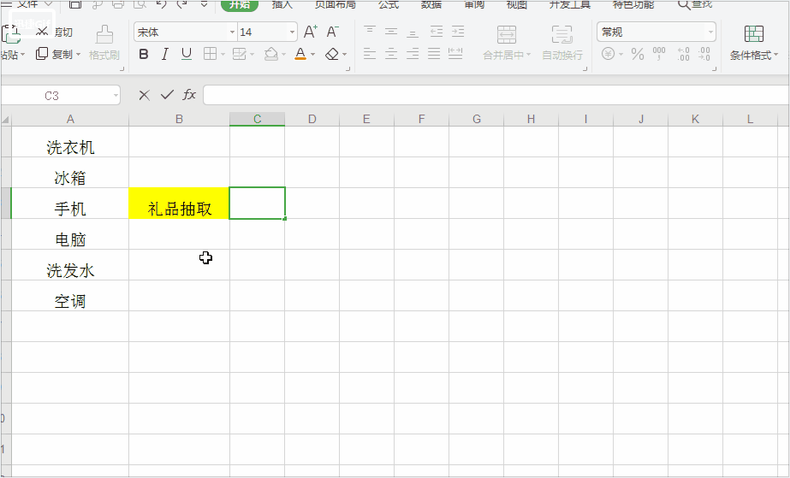Select the yellow cell 礼品抽取
Screen dimensions: 790x478
click(x=179, y=204)
